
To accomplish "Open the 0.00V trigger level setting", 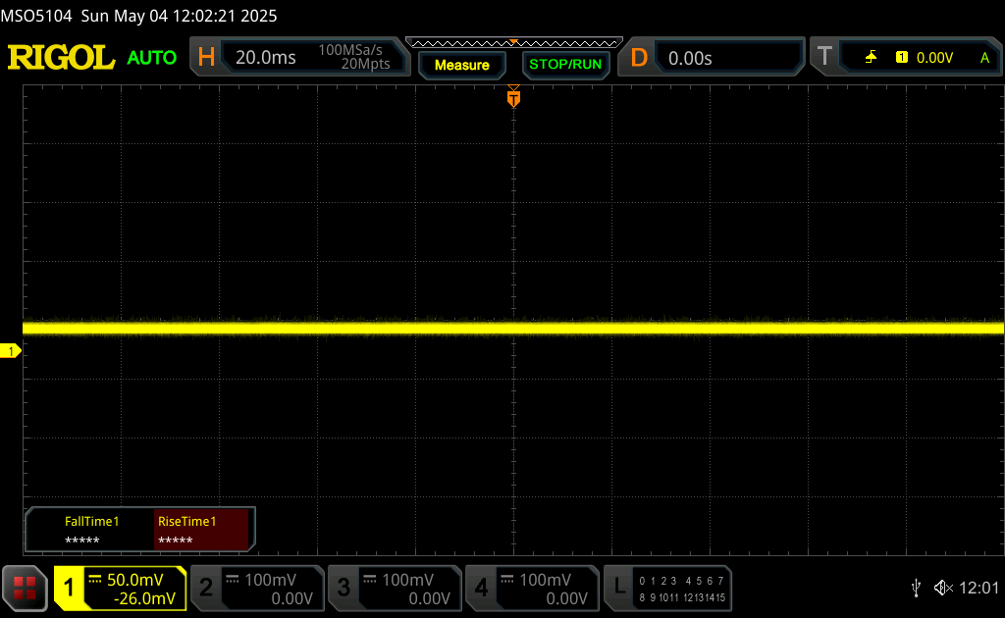I will tap(934, 58).
